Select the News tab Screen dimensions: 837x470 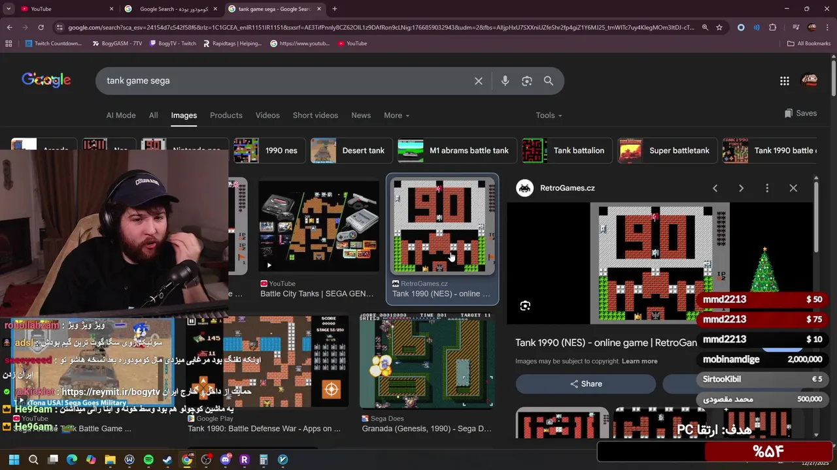(361, 116)
